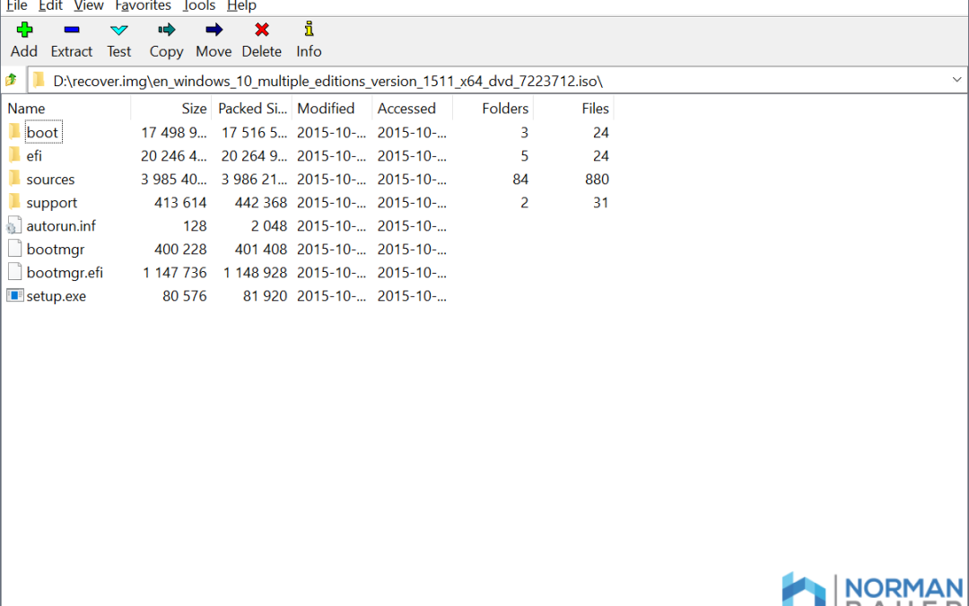Click the red Delete X icon
The width and height of the screenshot is (969, 606).
point(261,29)
